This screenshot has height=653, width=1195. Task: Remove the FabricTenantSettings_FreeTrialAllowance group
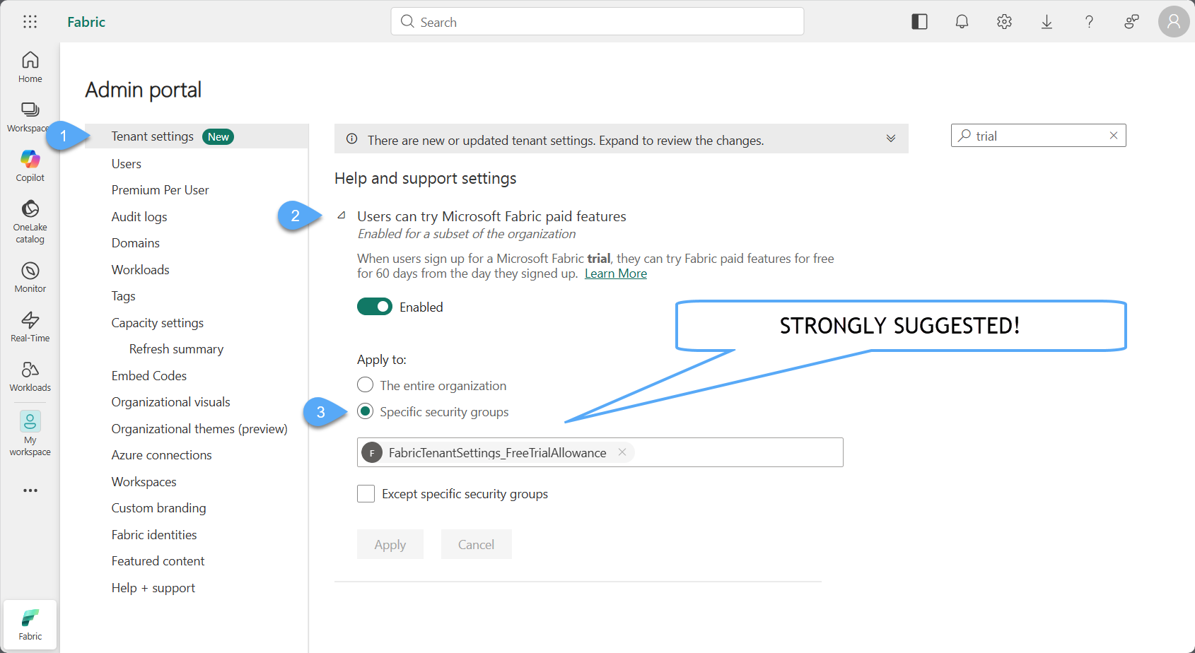[x=622, y=452]
